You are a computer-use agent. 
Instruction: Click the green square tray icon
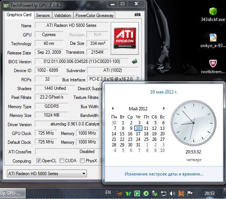tap(137, 193)
